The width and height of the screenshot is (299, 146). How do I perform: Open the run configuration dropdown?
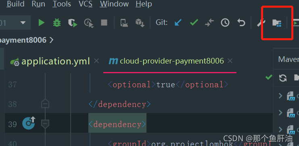(15, 23)
